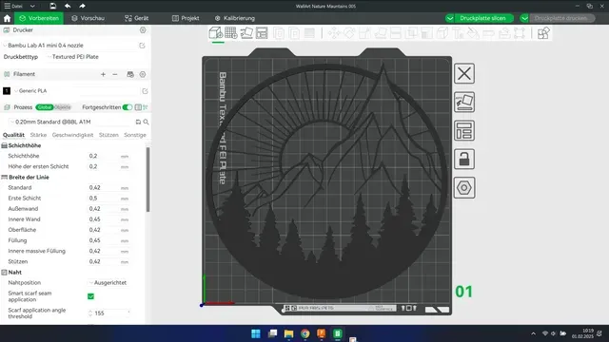Open the printer preset dropdown

(x=69, y=46)
